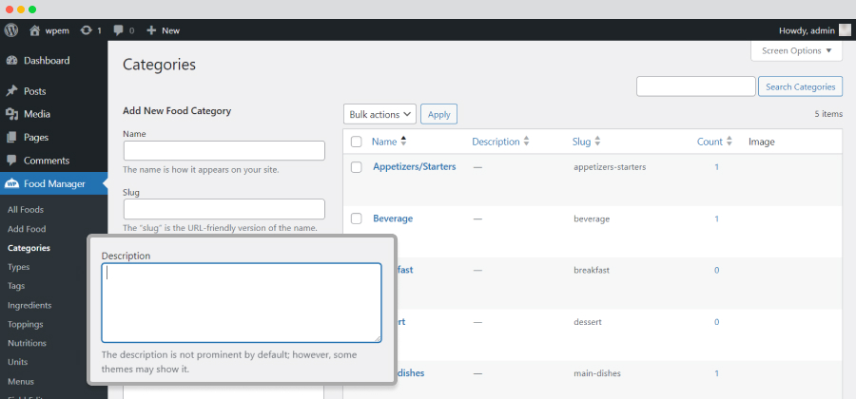856x399 pixels.
Task: Click the Media library icon
Action: pos(12,114)
